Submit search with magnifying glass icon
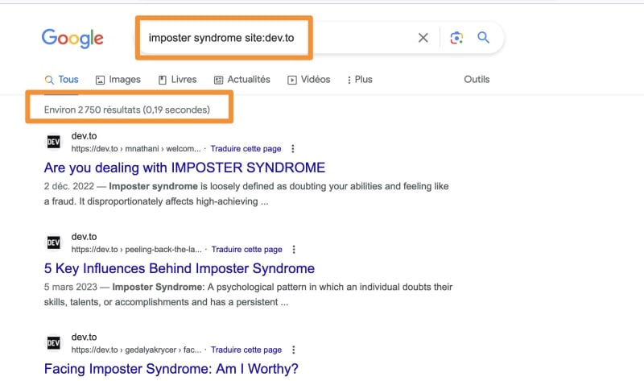 pyautogui.click(x=484, y=37)
